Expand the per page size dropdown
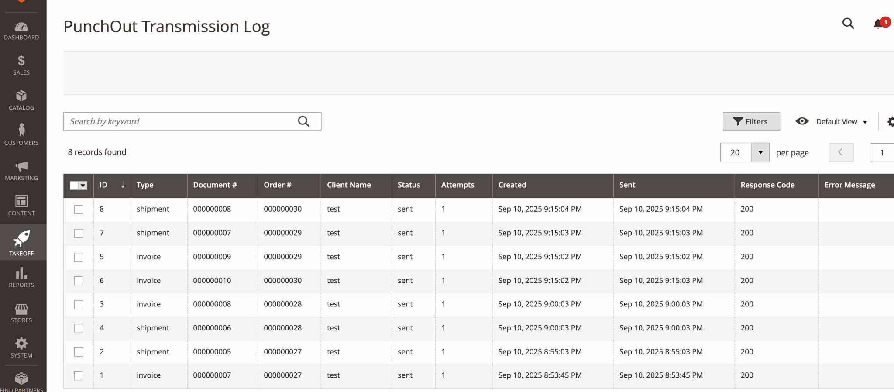Image resolution: width=894 pixels, height=392 pixels. coord(760,152)
